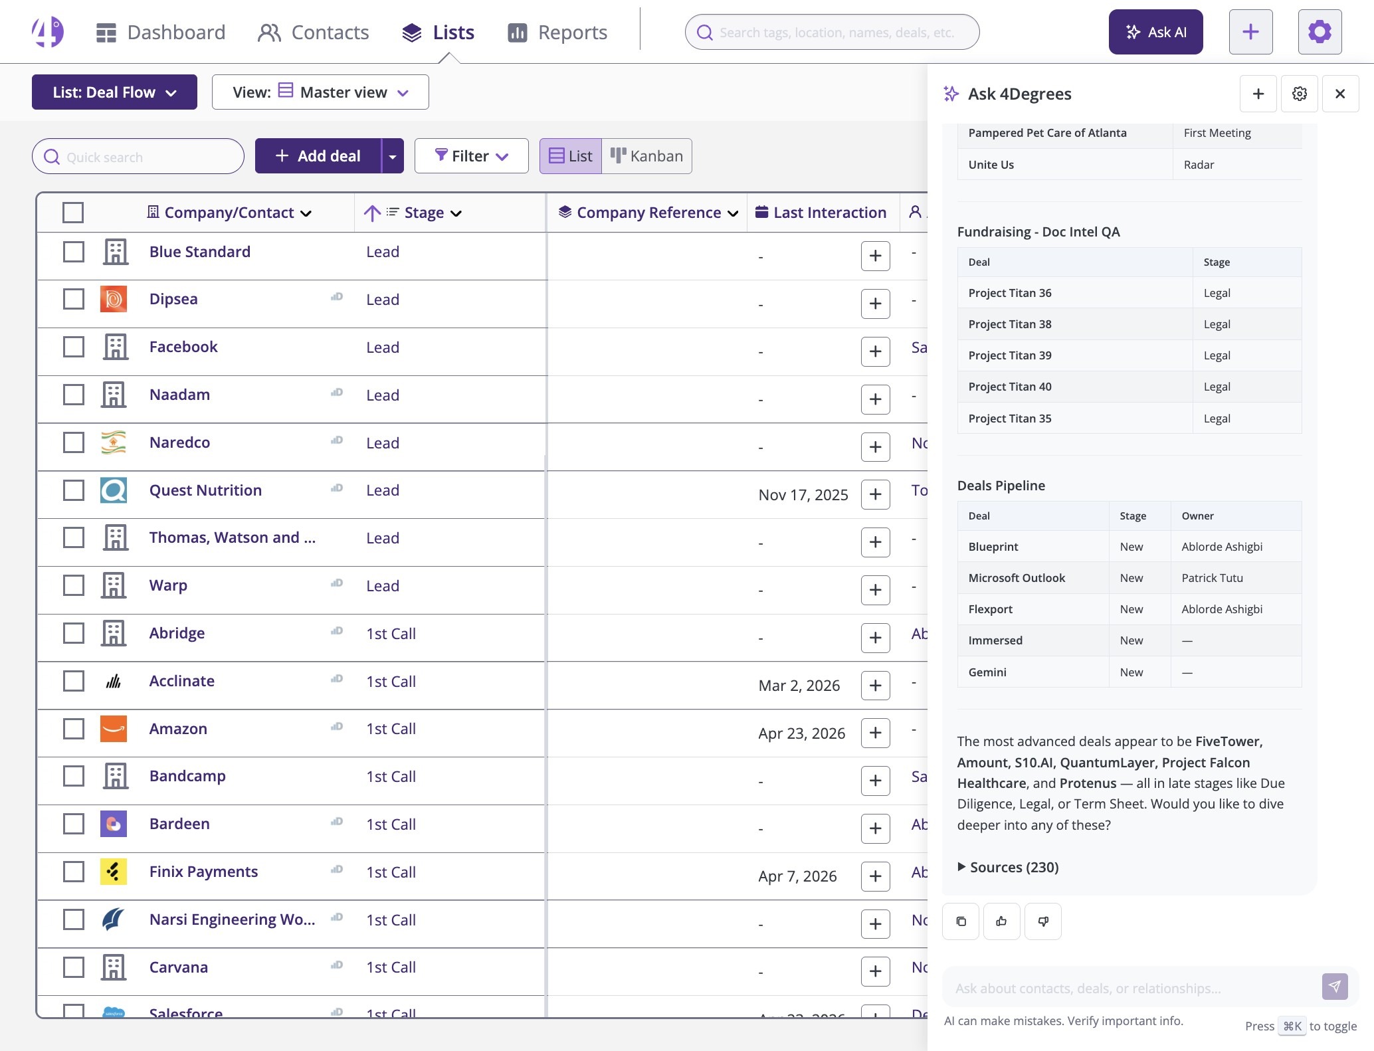Image resolution: width=1374 pixels, height=1051 pixels.
Task: Add interaction for Quest Nutrition row
Action: point(875,494)
